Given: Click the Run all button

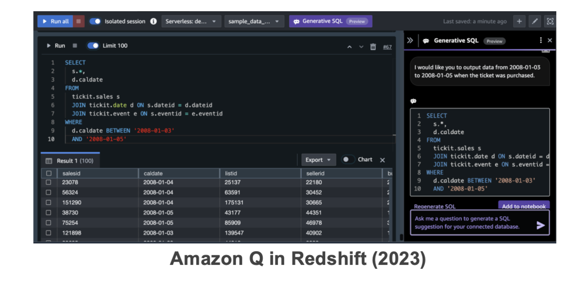Looking at the screenshot, I should tap(55, 22).
